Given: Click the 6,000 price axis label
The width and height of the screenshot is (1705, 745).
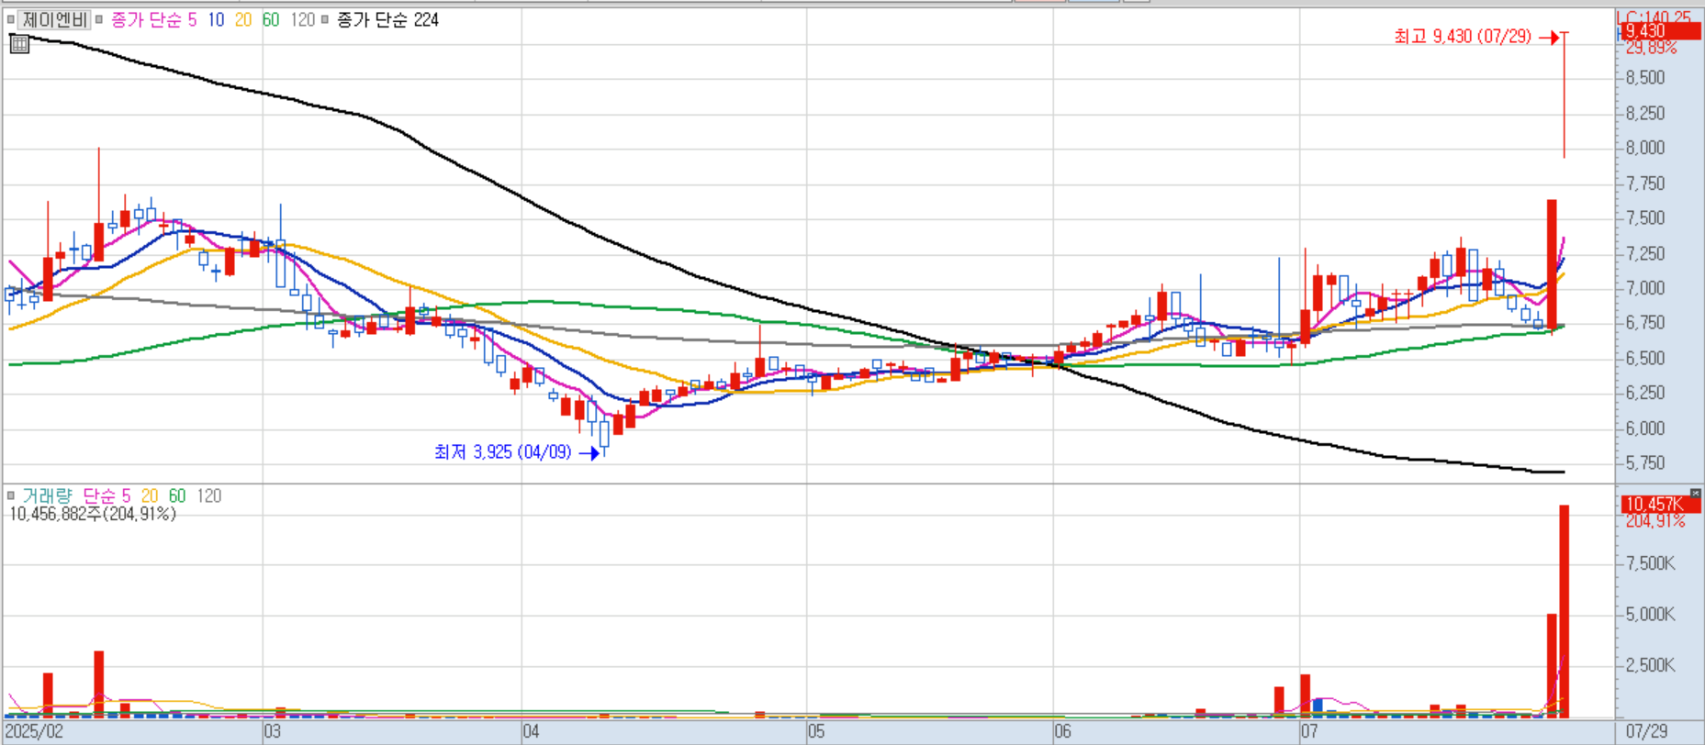Looking at the screenshot, I should point(1645,428).
